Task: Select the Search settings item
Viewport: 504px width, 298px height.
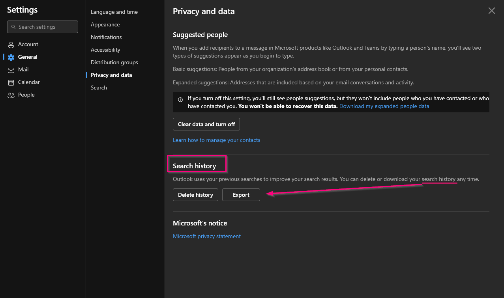Action: coord(99,88)
